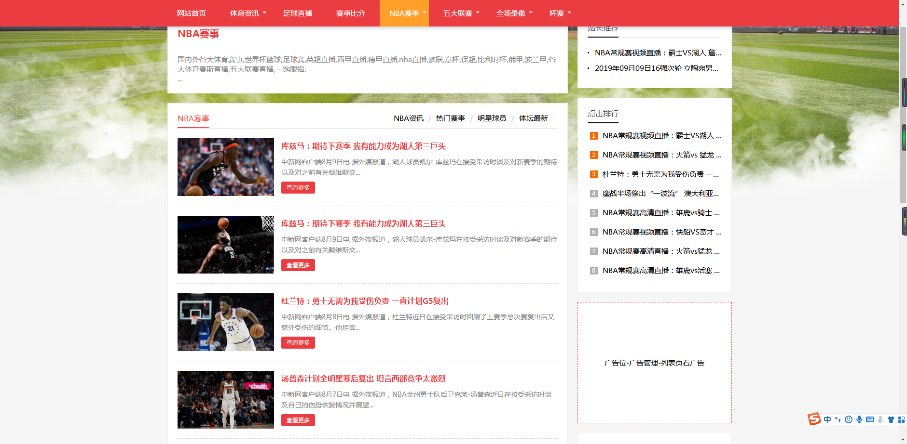The height and width of the screenshot is (444, 907).
Task: Open Sogou skin shirt icon
Action: coord(891,419)
